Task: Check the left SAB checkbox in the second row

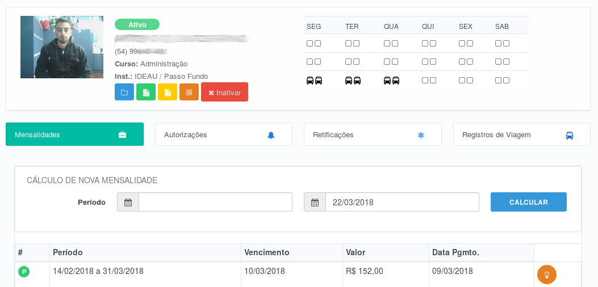Action: click(498, 61)
